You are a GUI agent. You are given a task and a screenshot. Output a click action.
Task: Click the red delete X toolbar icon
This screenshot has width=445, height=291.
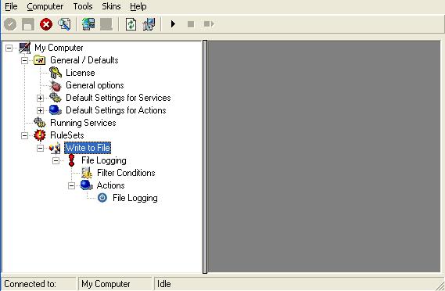pos(46,24)
